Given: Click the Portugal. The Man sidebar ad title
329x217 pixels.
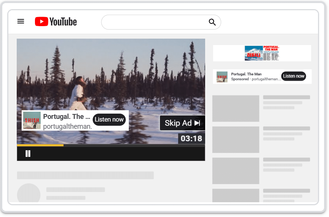Looking at the screenshot, I should click(246, 74).
